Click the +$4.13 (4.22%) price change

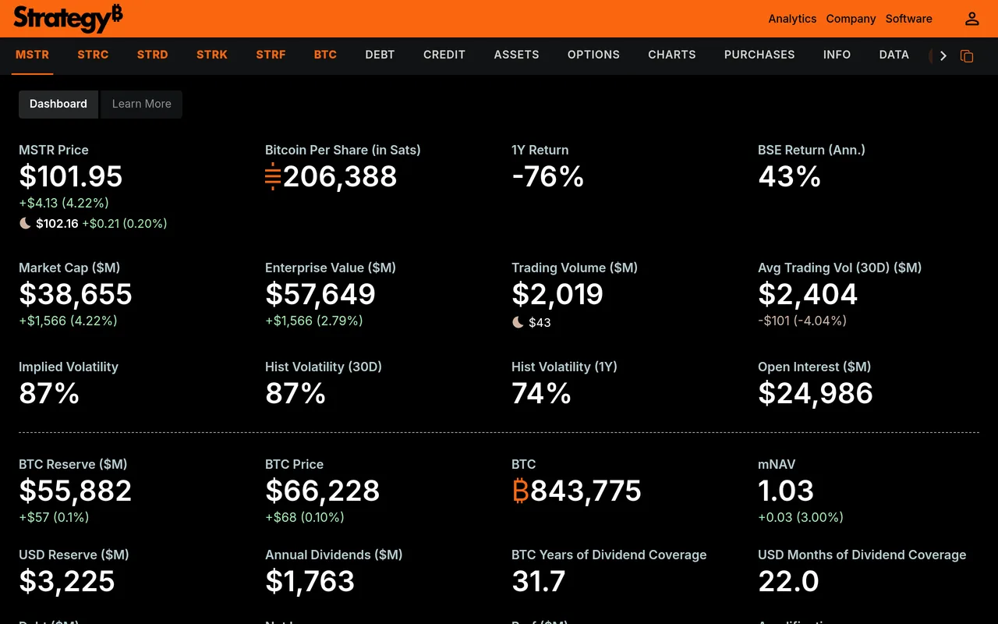(x=64, y=203)
